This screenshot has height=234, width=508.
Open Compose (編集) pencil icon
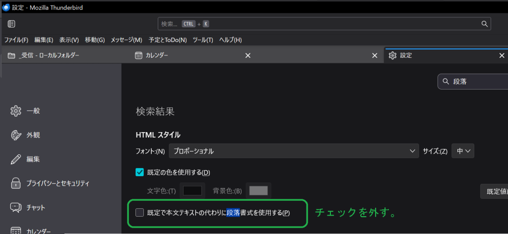[16, 159]
